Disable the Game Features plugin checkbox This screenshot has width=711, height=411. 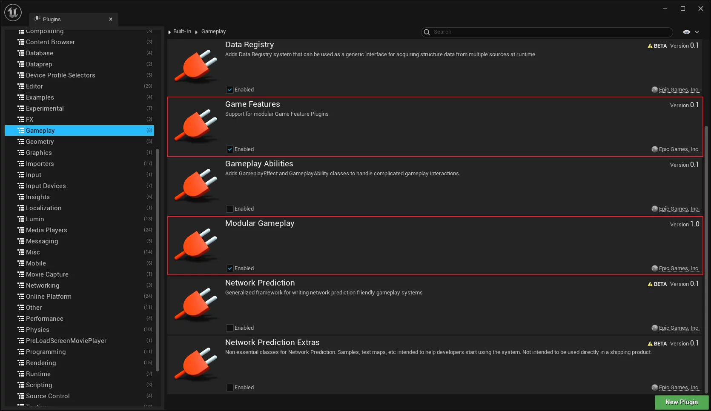click(230, 149)
